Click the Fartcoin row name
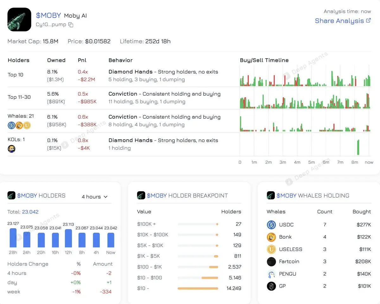Viewport: 380px width, 304px height. pos(289,262)
